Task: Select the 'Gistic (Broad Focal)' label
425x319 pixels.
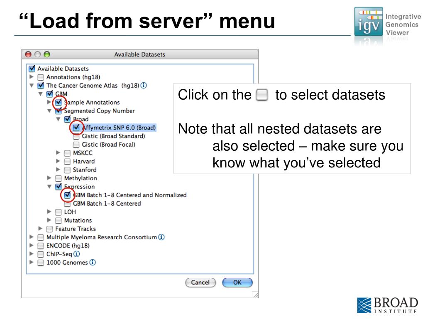Action: click(x=108, y=145)
